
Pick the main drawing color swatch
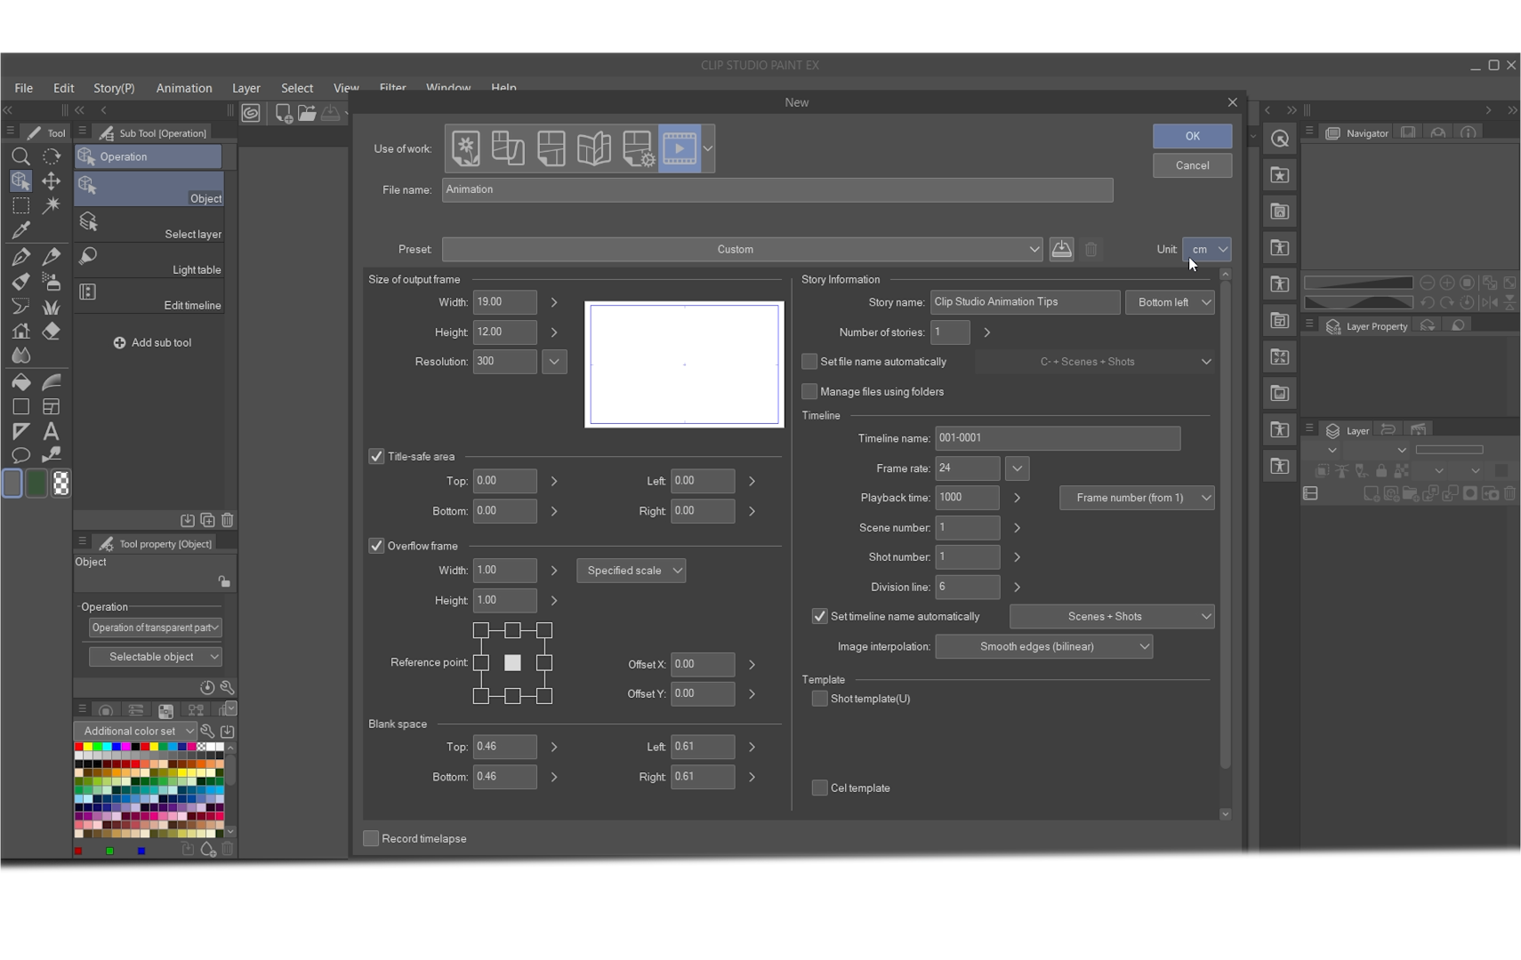[12, 484]
